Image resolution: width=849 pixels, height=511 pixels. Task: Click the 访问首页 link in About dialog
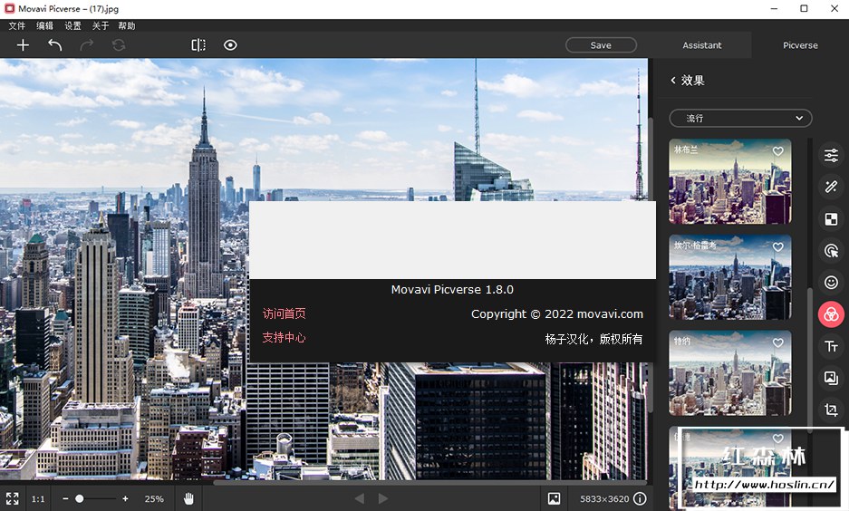(285, 313)
